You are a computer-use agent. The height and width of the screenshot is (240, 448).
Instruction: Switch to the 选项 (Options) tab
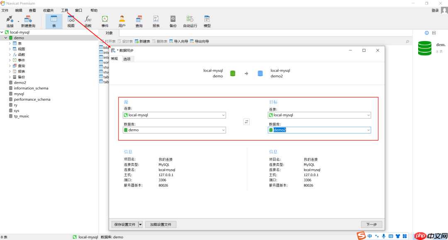[127, 59]
